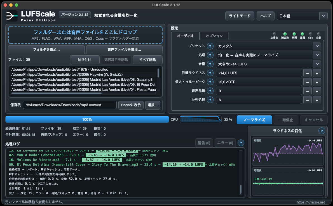
Task: Open help for プリセット setting
Action: 210,46
